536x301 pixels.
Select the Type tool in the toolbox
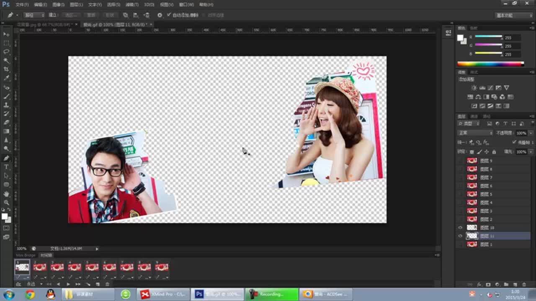(6, 167)
